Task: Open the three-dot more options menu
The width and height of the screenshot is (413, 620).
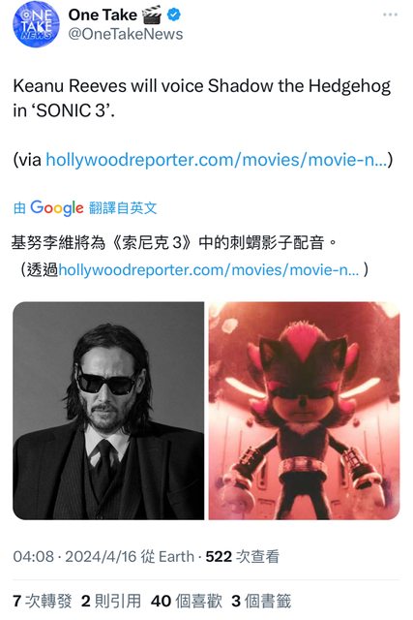Action: coord(390,15)
